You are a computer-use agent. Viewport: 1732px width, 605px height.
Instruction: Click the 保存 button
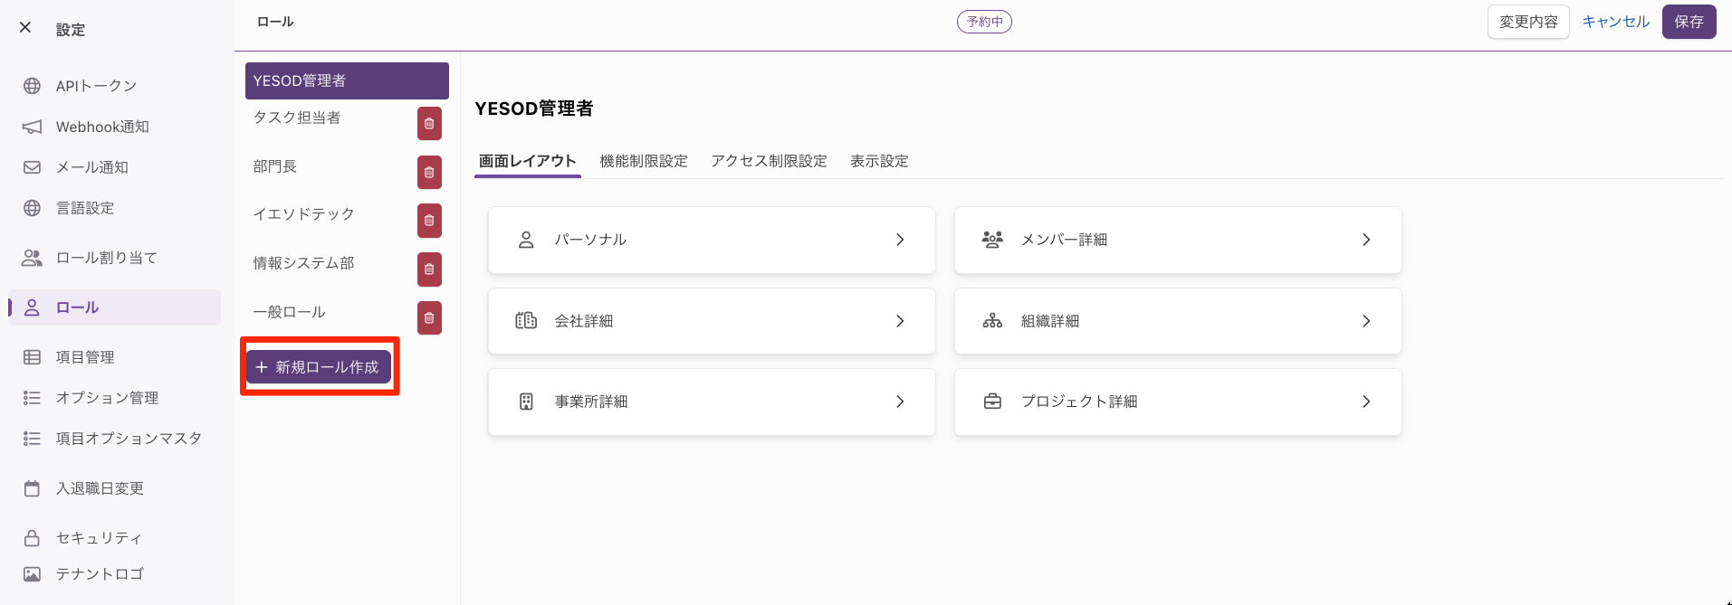[1689, 22]
